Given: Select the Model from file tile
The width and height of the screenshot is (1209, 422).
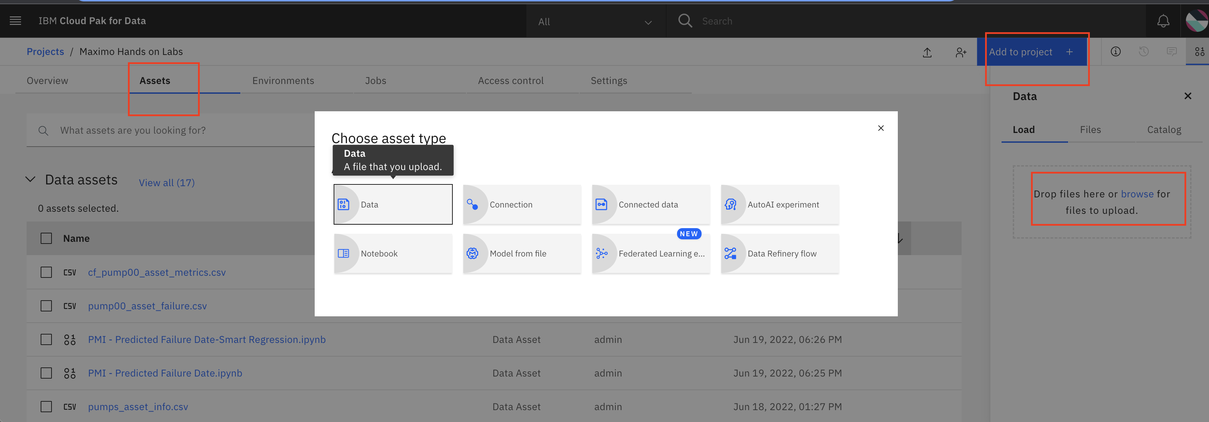Looking at the screenshot, I should point(522,253).
